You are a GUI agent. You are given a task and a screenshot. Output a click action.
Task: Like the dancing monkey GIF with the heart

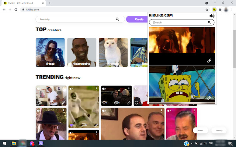click(71, 125)
